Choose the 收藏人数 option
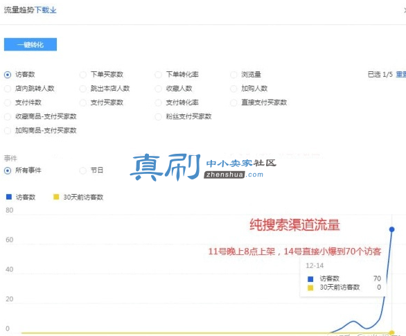Screen dimensions: 406x336 point(158,89)
